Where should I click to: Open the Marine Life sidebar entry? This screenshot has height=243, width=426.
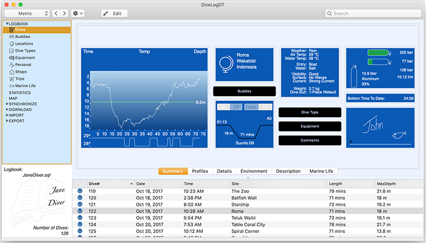[x=25, y=86]
